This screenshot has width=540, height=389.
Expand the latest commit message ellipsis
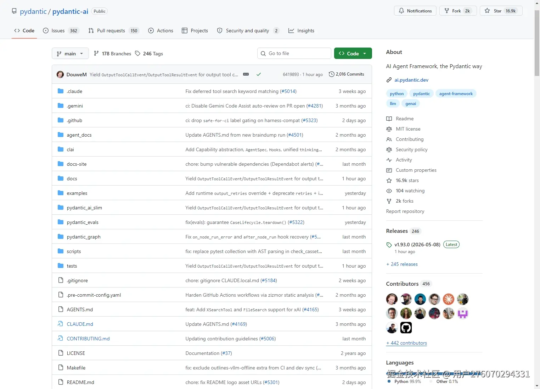246,74
